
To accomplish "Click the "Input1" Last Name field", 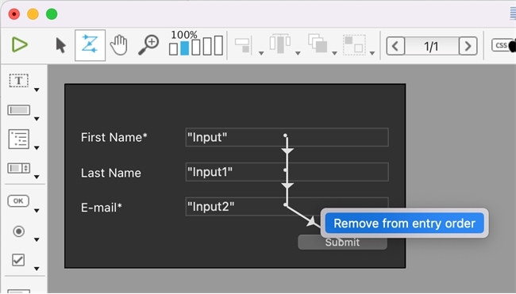I will [287, 172].
